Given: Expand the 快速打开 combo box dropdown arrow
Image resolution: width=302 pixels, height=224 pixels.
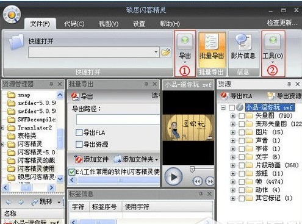Looking at the screenshot, I should click(x=156, y=52).
